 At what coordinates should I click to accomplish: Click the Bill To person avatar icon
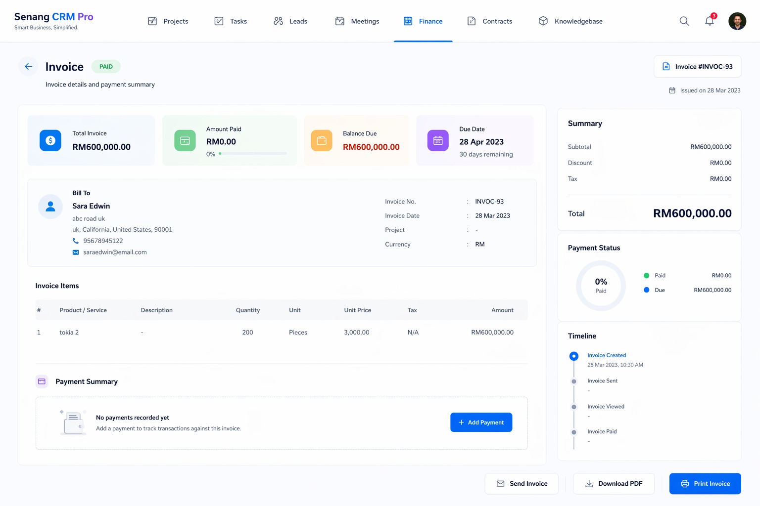tap(50, 207)
